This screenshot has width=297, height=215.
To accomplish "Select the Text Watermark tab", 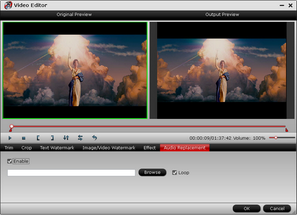I will click(57, 148).
